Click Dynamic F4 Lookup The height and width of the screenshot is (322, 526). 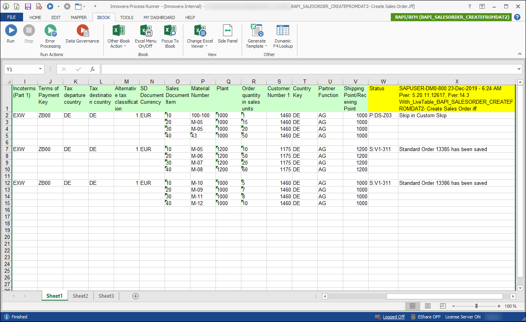283,37
